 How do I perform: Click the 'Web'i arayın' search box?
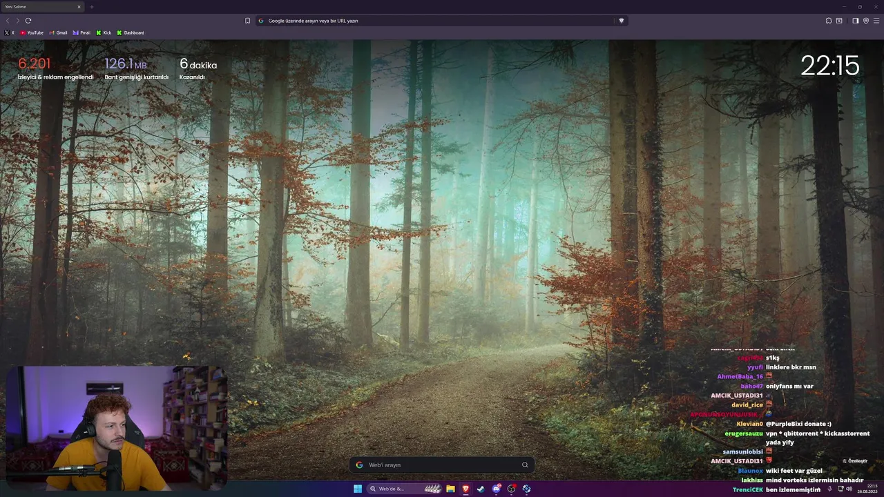pyautogui.click(x=441, y=465)
